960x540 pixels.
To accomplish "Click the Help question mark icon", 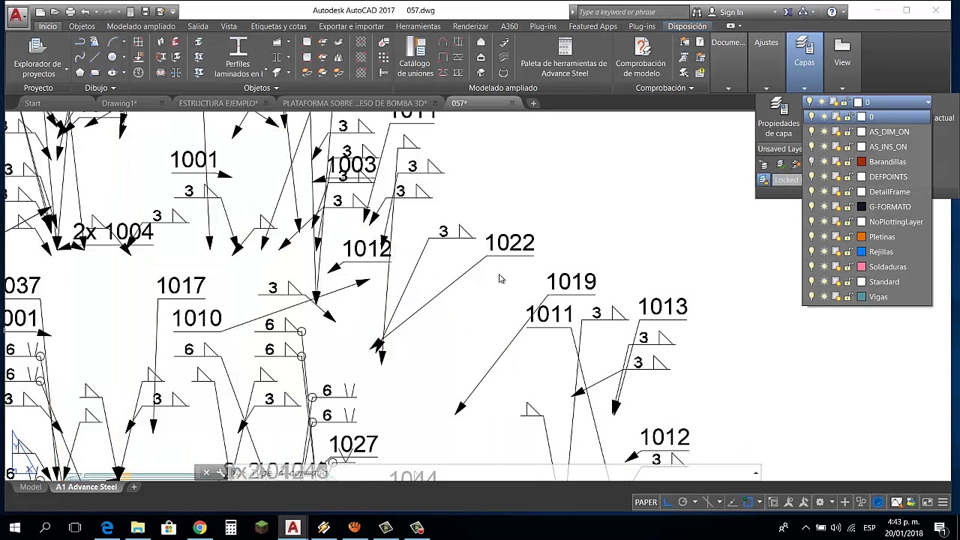I will (x=832, y=12).
